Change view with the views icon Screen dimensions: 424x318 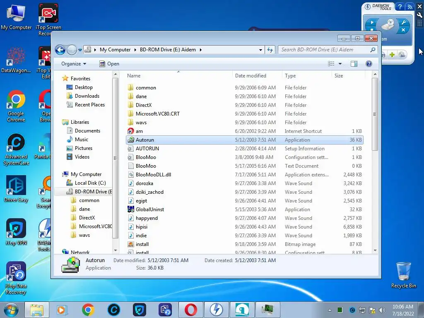coord(331,64)
